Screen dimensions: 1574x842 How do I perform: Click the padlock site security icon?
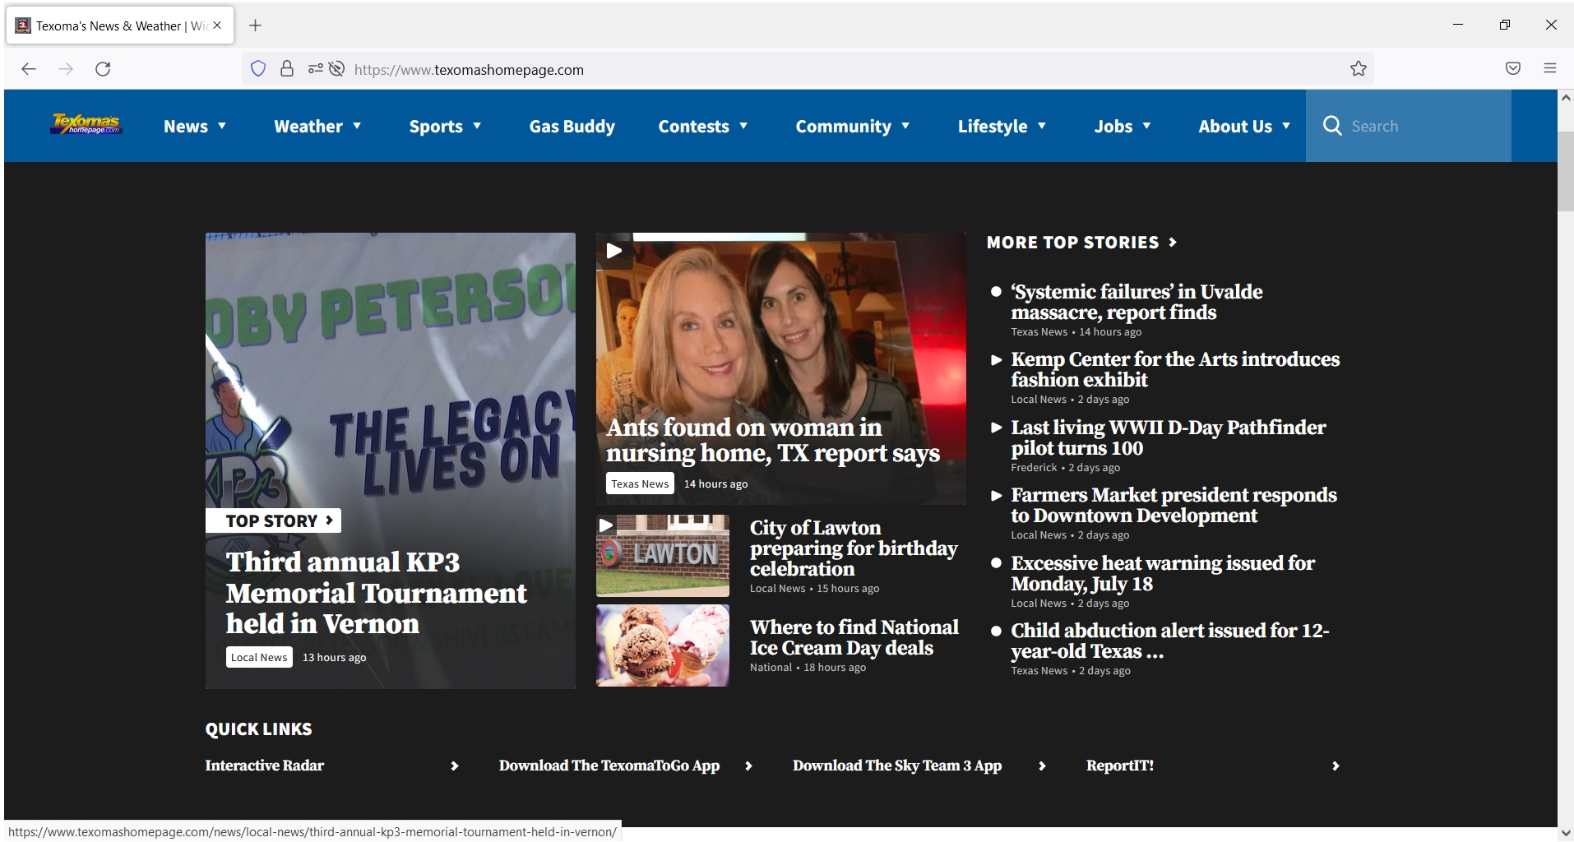click(x=287, y=69)
